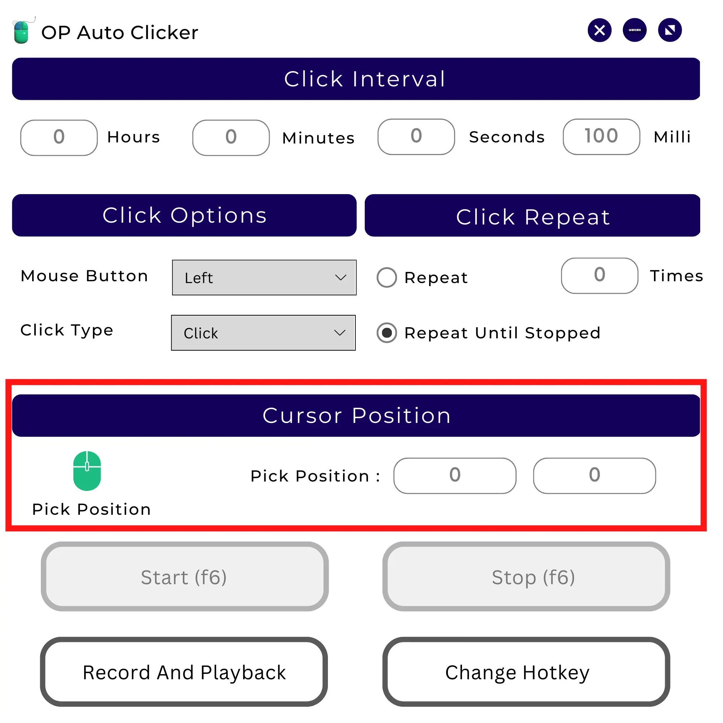Edit the Milli value field showing 100
The image size is (723, 723).
pyautogui.click(x=602, y=137)
